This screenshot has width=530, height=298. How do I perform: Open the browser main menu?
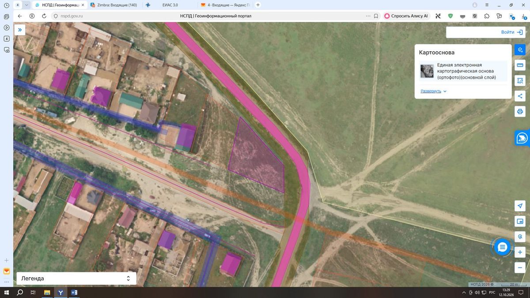tap(487, 5)
